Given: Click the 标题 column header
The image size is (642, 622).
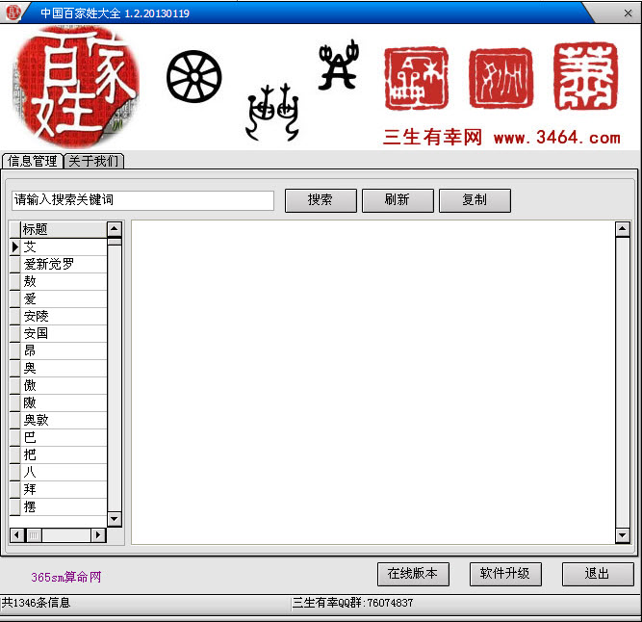Looking at the screenshot, I should [x=64, y=229].
